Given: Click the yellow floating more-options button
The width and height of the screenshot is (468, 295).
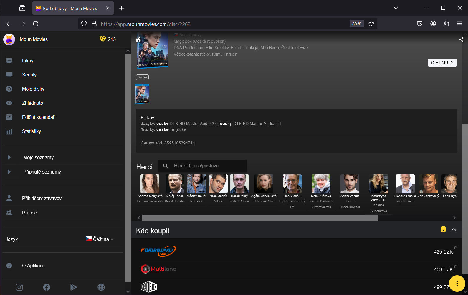Looking at the screenshot, I should point(457,284).
